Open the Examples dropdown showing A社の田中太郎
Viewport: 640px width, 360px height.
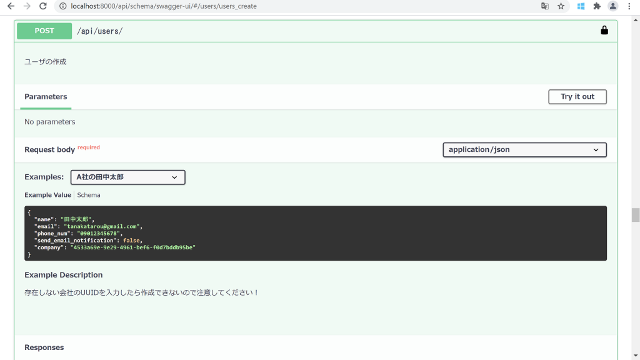(127, 177)
